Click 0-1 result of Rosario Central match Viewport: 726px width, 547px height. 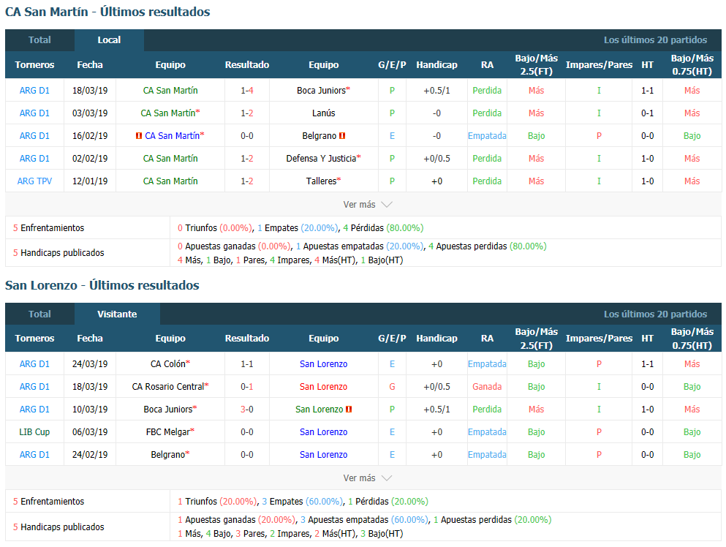click(247, 387)
